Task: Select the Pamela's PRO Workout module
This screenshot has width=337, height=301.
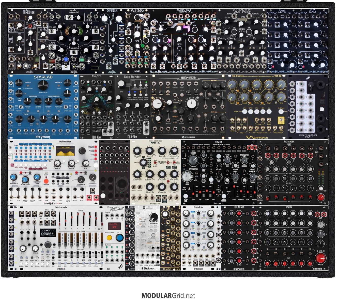Action: point(114,238)
